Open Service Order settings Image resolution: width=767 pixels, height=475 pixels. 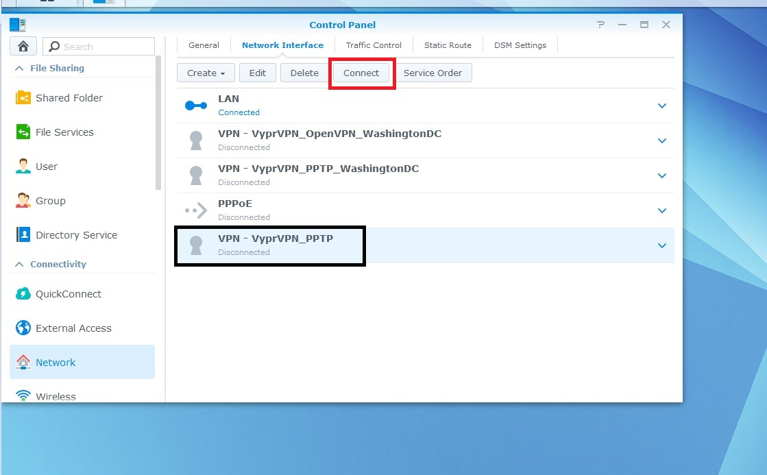(433, 73)
